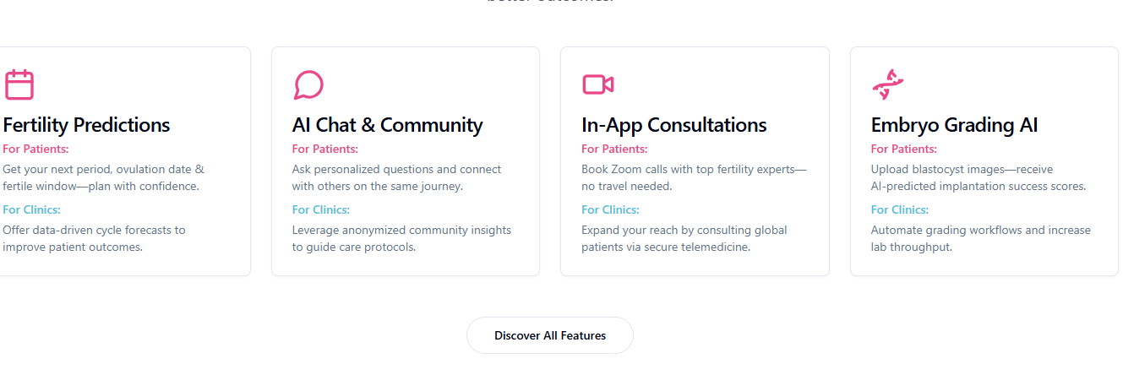Screen dimensions: 1123x375
Task: Click the pink calendar icon
Action: (19, 84)
